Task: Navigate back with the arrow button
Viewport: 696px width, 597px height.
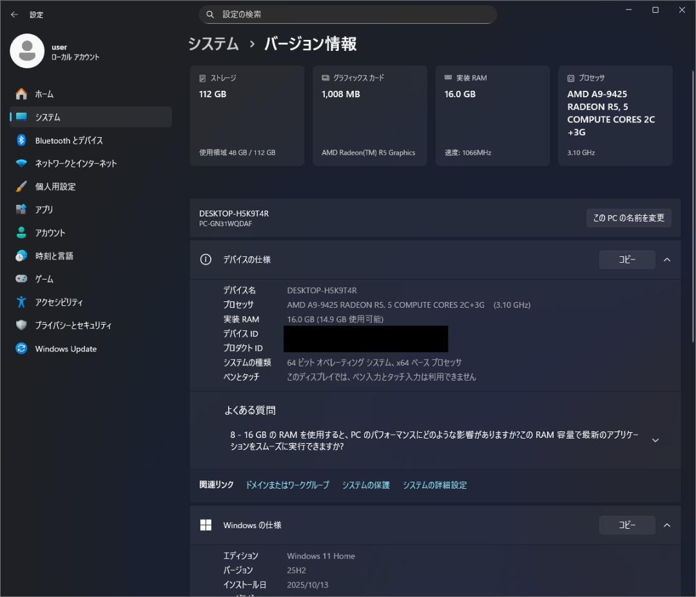Action: 14,14
